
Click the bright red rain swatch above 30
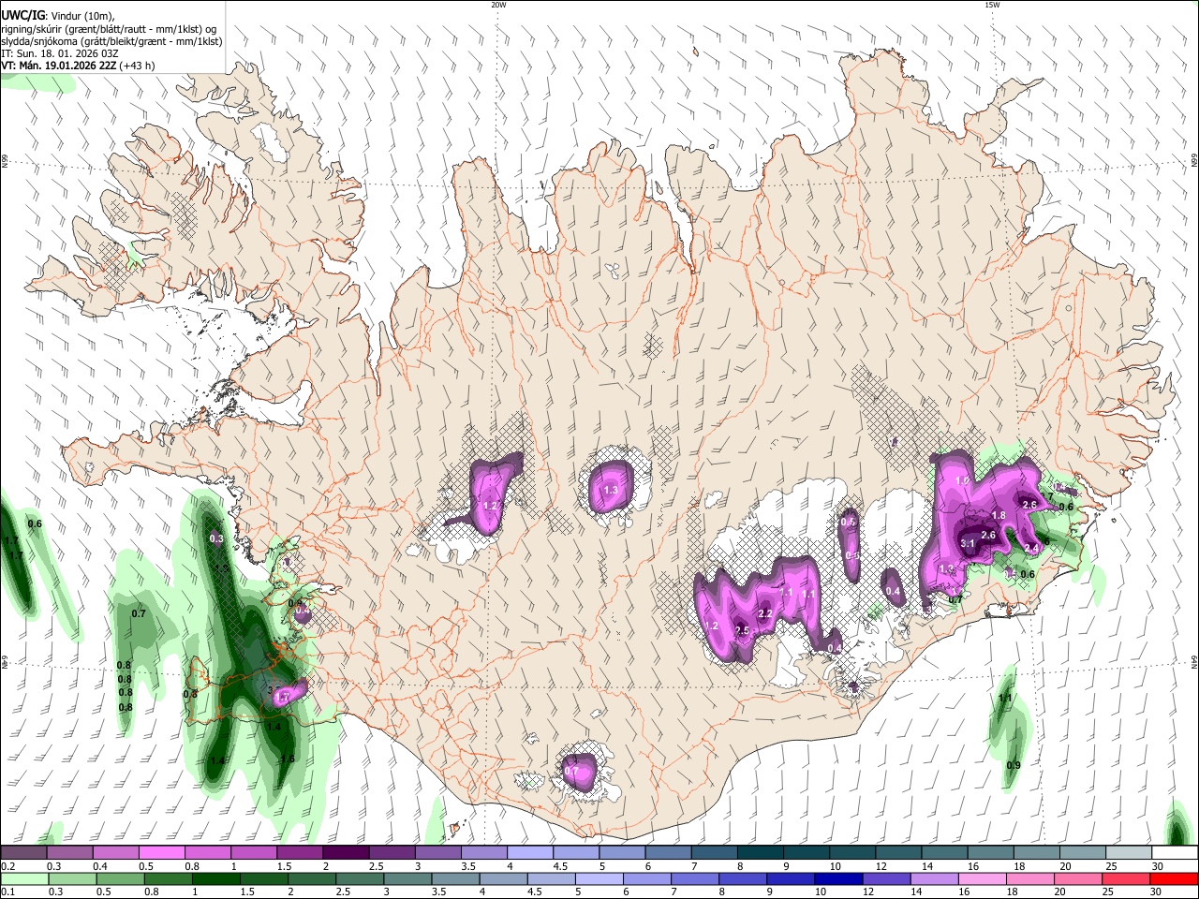(x=1176, y=878)
